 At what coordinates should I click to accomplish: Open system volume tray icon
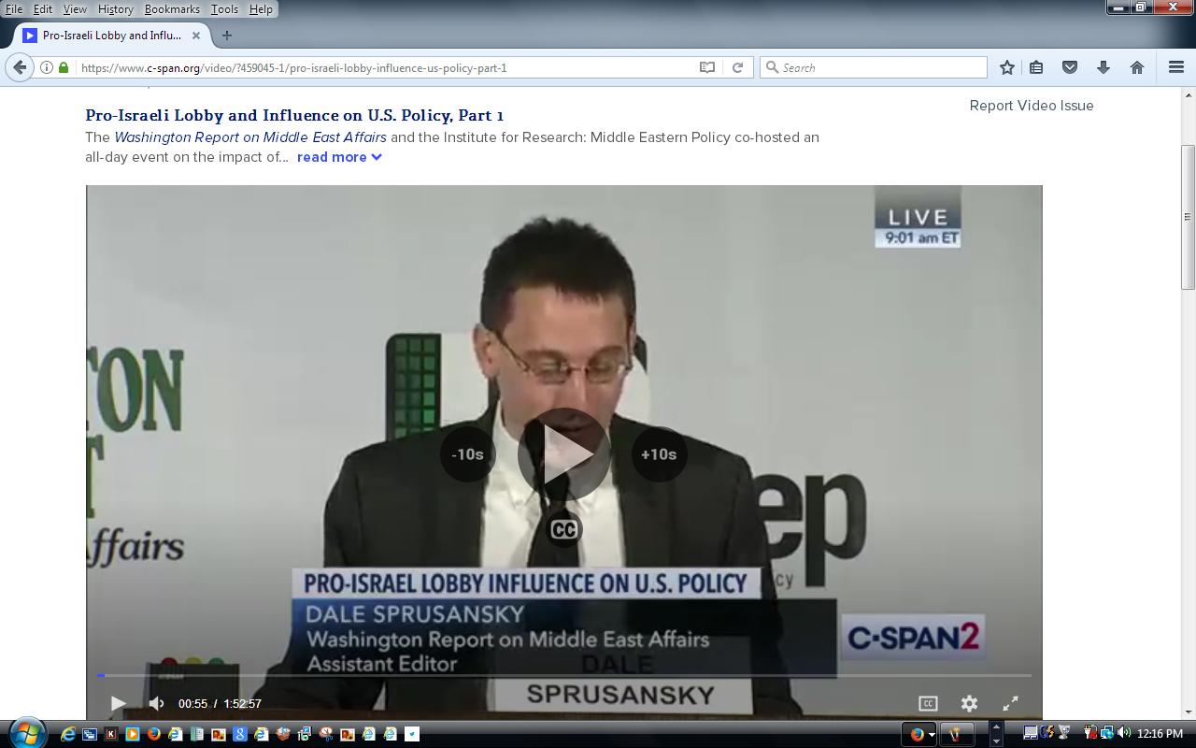click(1124, 733)
